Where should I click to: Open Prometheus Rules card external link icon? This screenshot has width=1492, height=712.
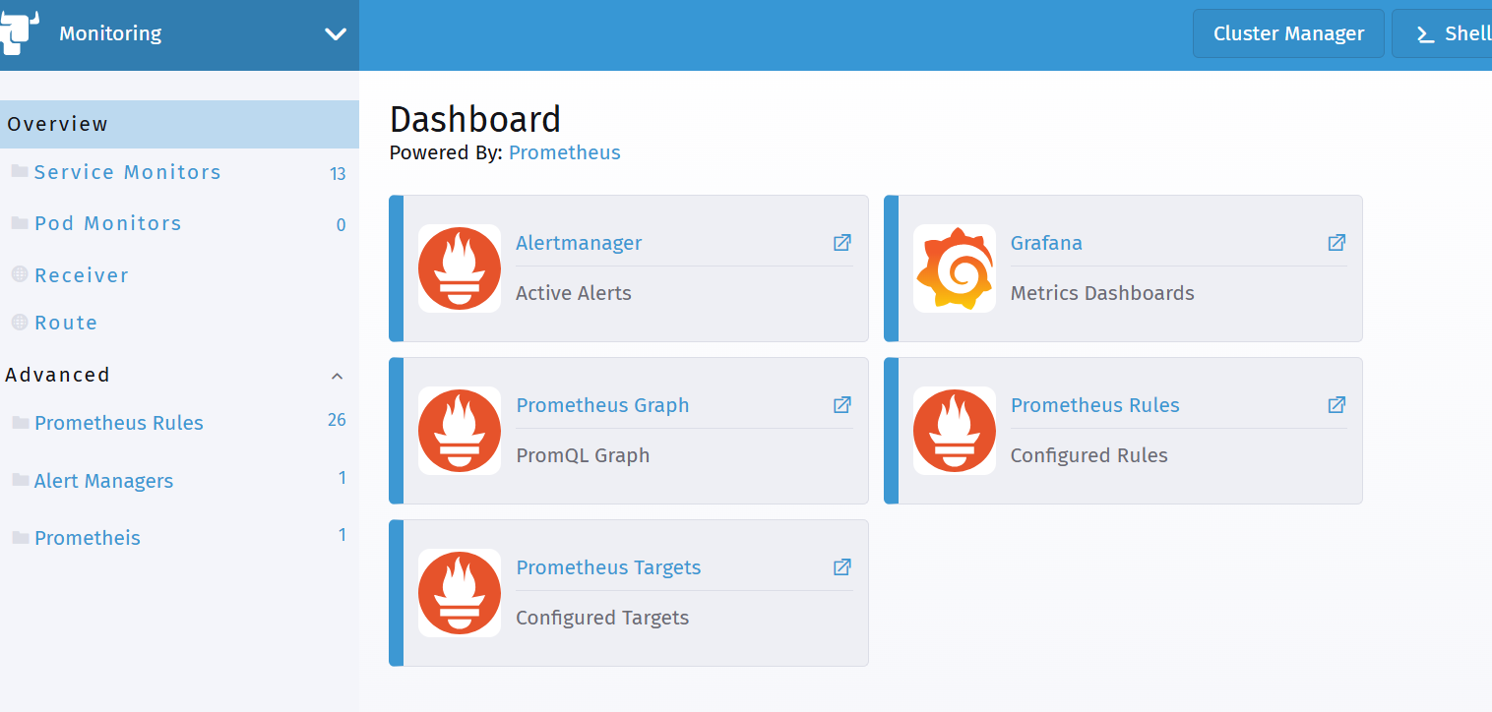click(x=1337, y=405)
